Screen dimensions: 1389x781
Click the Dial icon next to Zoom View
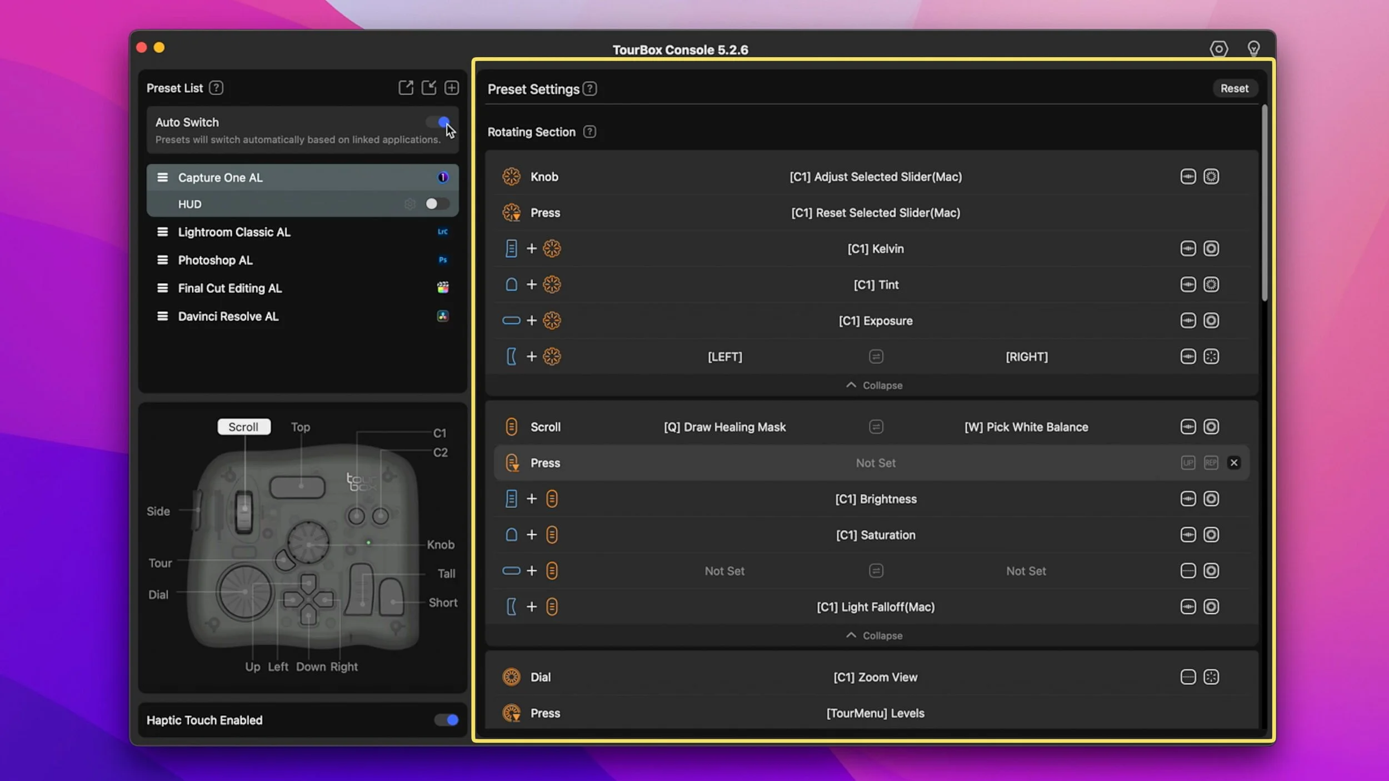511,677
